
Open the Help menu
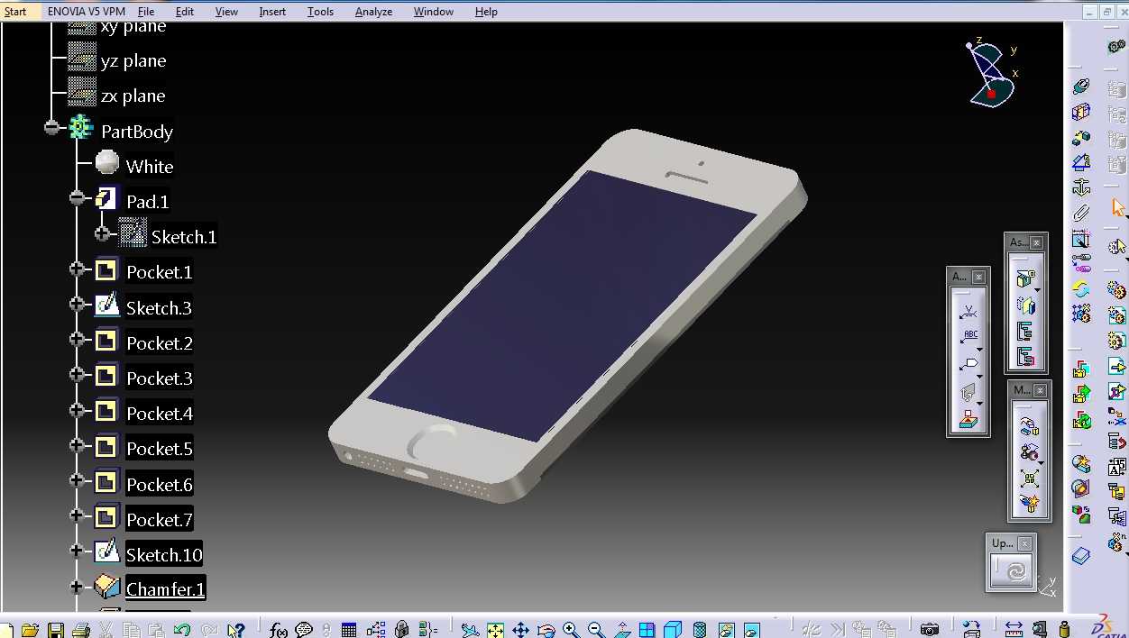click(x=486, y=12)
